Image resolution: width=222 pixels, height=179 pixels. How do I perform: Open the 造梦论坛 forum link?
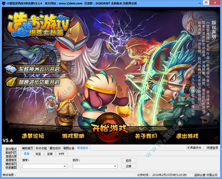pyautogui.click(x=33, y=136)
